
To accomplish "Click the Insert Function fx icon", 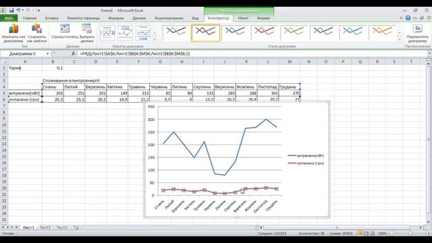I will (x=74, y=54).
